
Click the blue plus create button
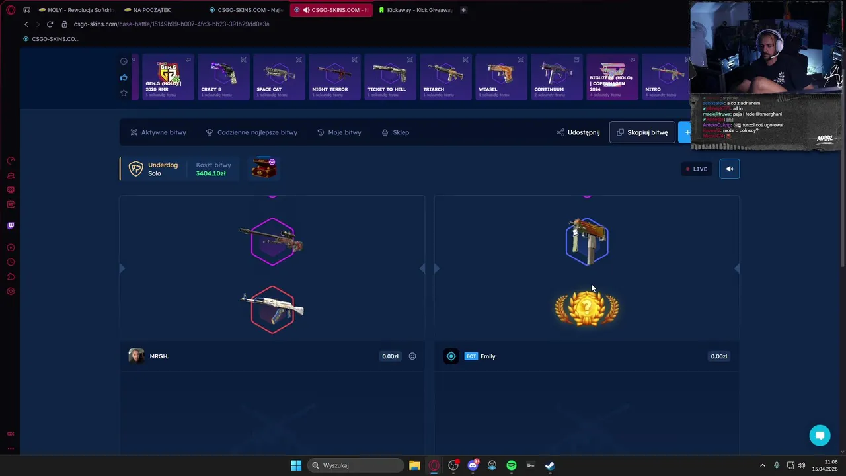(685, 132)
